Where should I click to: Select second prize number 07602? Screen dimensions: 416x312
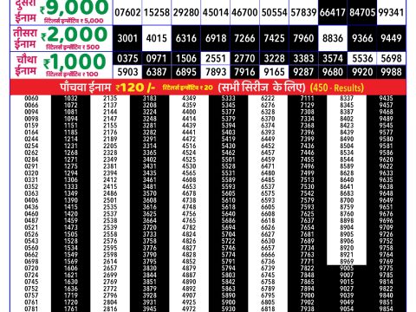(127, 13)
